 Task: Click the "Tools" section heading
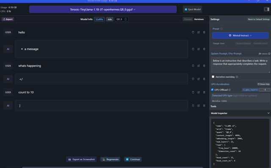[213, 106]
